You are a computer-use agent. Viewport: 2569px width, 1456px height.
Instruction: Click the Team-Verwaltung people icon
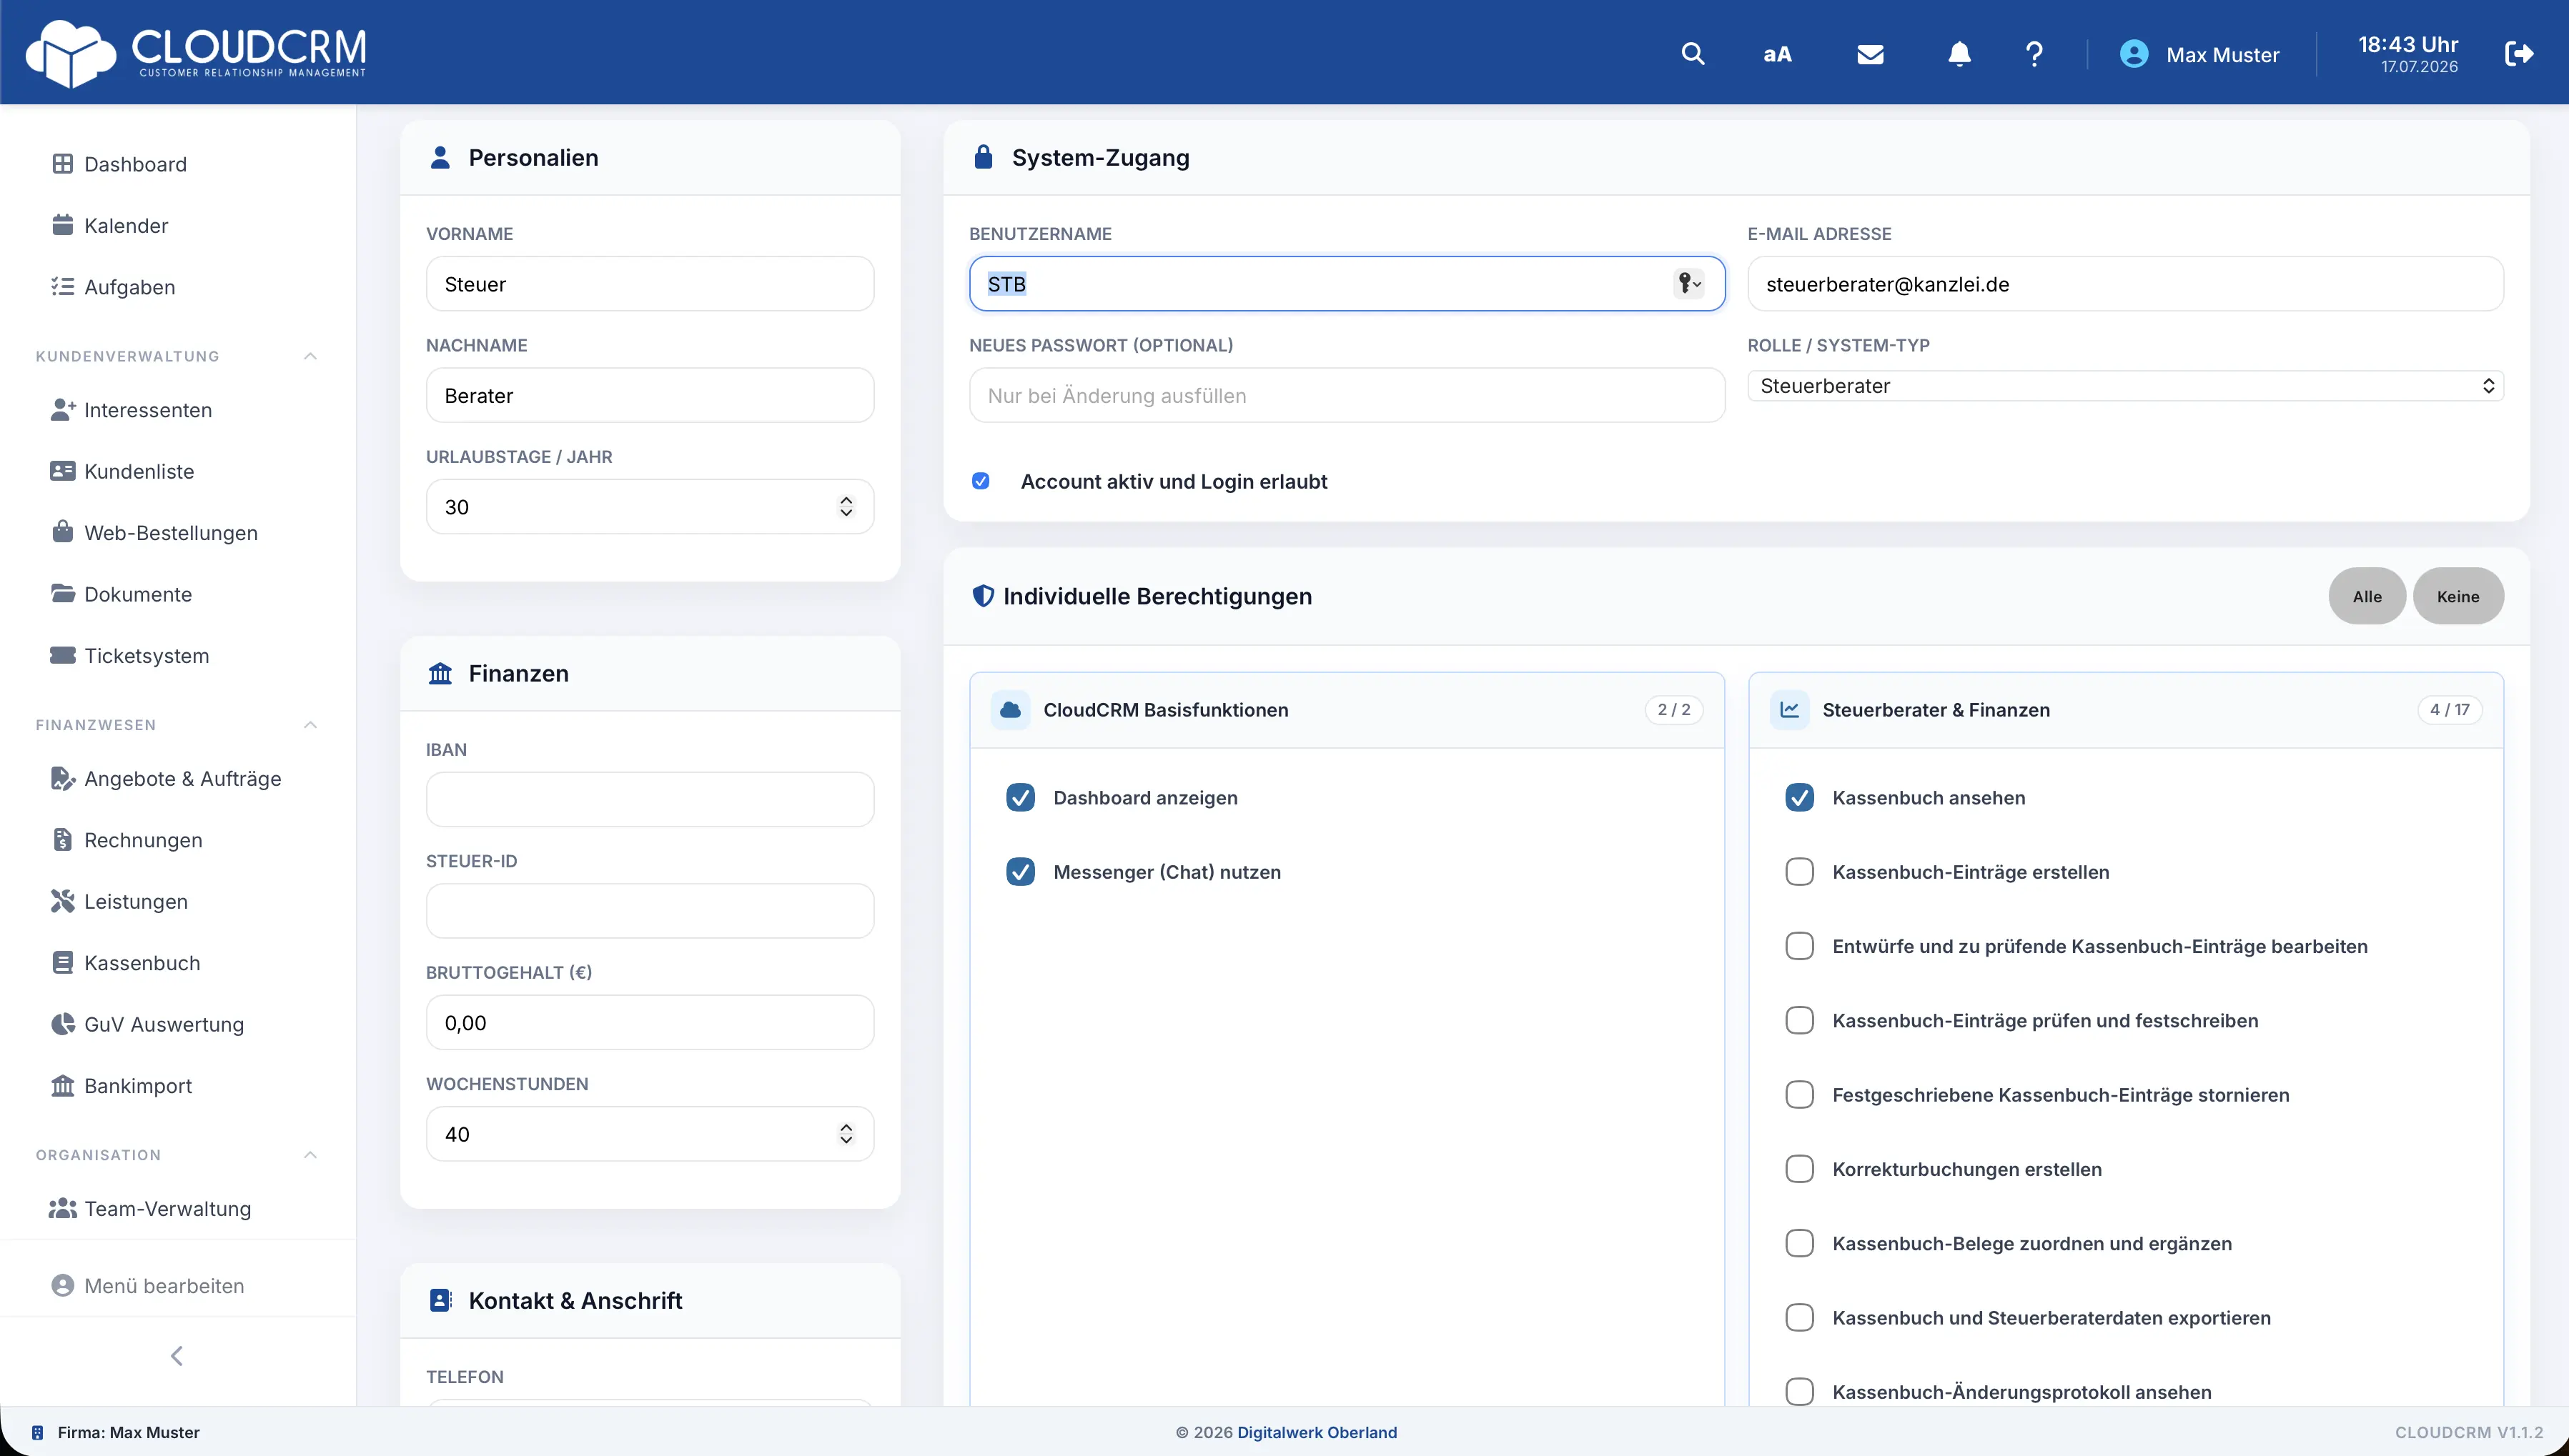(x=62, y=1208)
